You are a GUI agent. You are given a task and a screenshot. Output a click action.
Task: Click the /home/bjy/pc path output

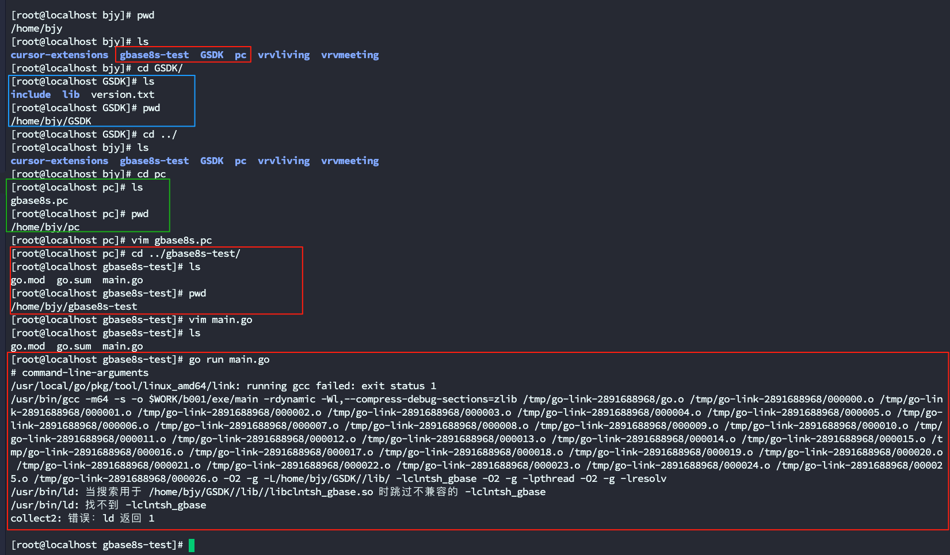(x=45, y=227)
